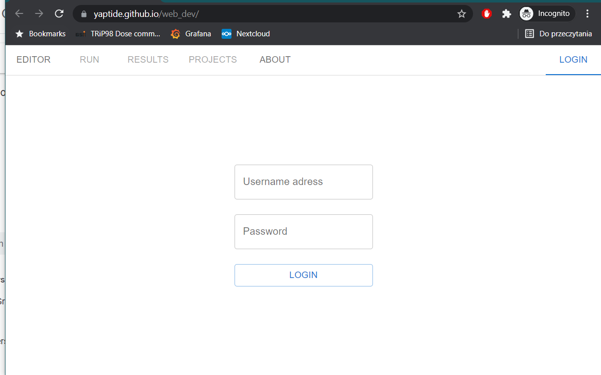The height and width of the screenshot is (375, 601).
Task: Click the Incognito profile icon
Action: pyautogui.click(x=526, y=13)
